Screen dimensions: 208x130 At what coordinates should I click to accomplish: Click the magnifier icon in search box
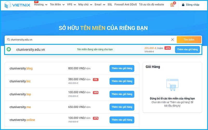coord(9,40)
